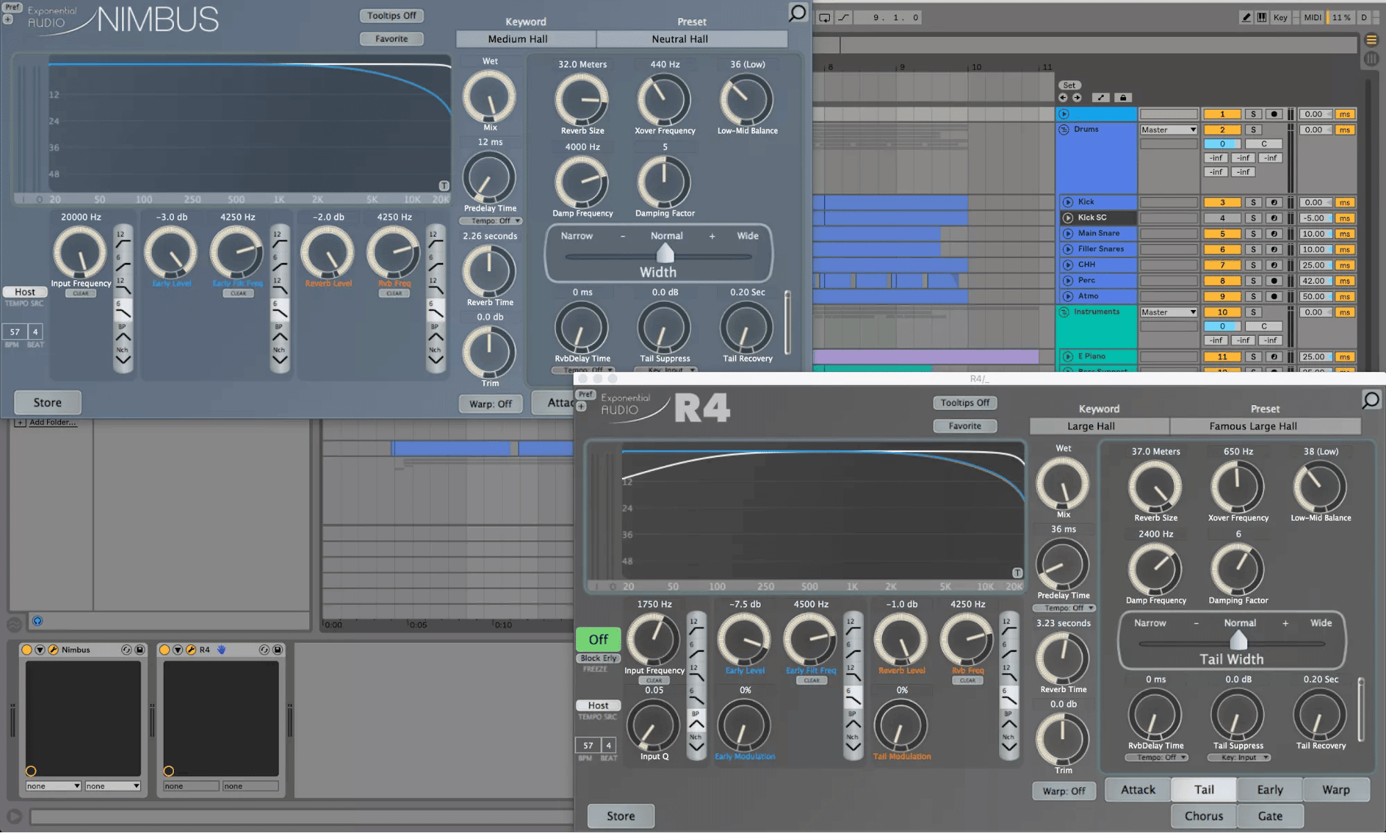Toggle the Main Snare track activator numbered 5
1386x833 pixels.
[1222, 234]
